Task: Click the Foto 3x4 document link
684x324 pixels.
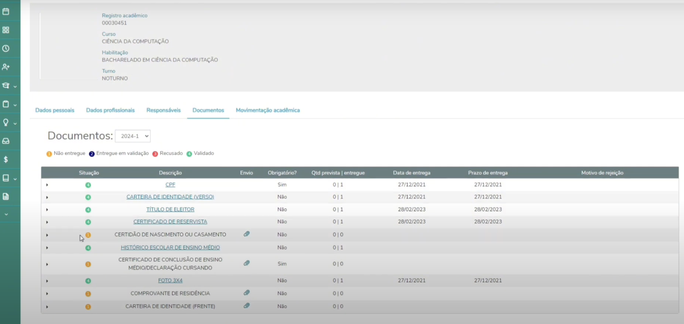Action: 170,281
